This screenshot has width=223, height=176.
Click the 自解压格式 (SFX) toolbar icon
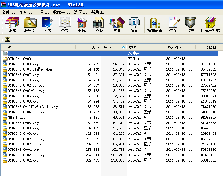pyautogui.click(x=210, y=24)
